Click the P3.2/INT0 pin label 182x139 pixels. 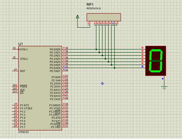point(55,111)
